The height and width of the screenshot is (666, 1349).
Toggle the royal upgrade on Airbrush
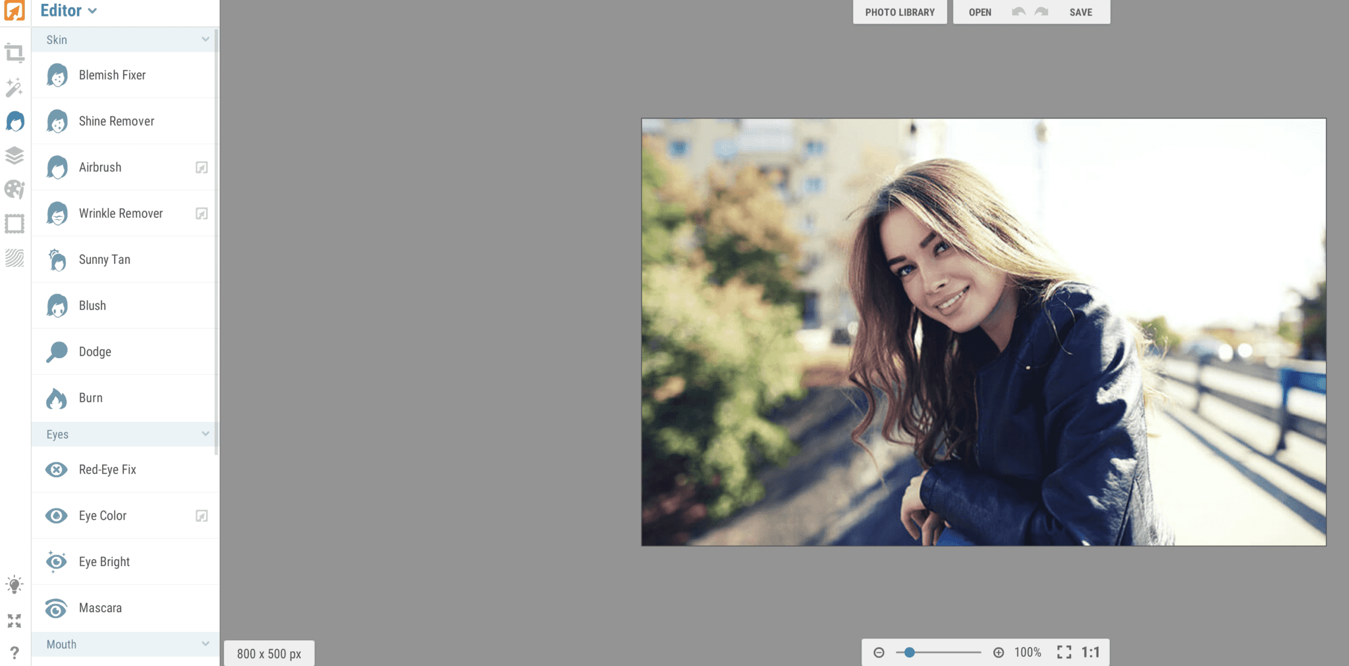point(202,167)
